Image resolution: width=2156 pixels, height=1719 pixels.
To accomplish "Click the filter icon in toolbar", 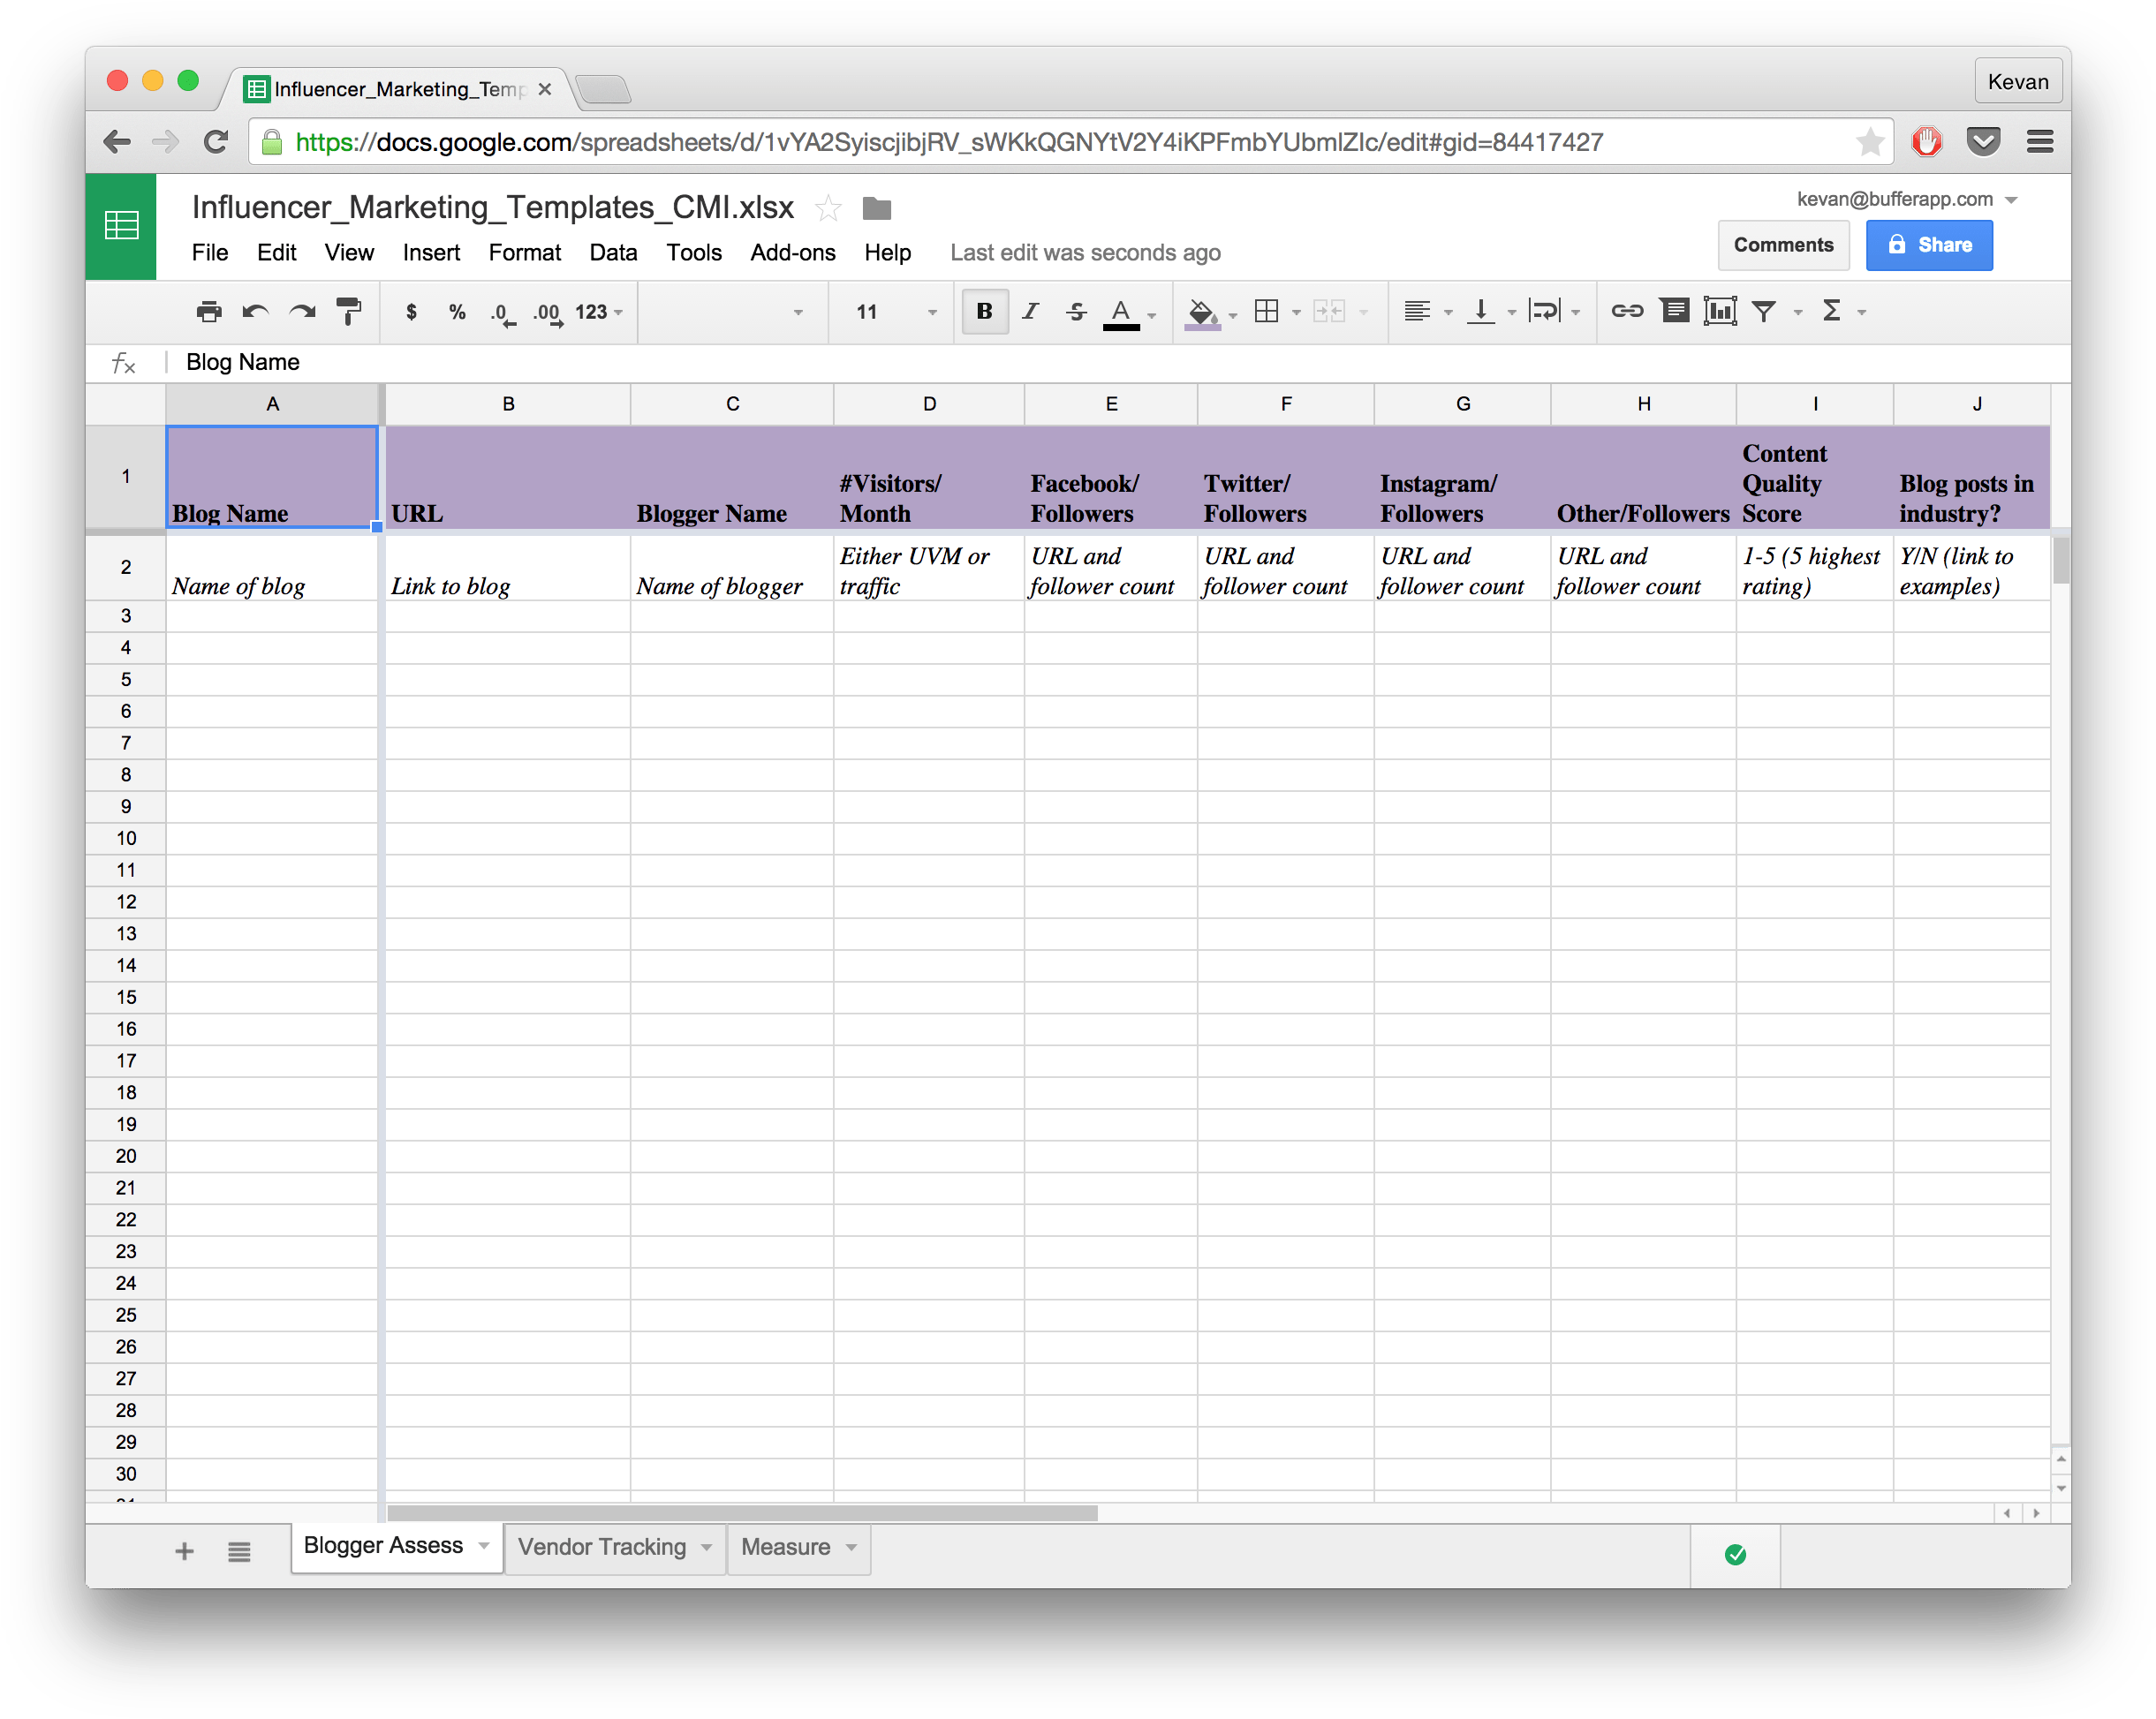I will [x=1766, y=313].
